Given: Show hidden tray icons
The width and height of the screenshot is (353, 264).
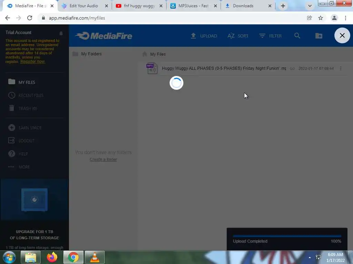Looking at the screenshot, I should (310, 257).
